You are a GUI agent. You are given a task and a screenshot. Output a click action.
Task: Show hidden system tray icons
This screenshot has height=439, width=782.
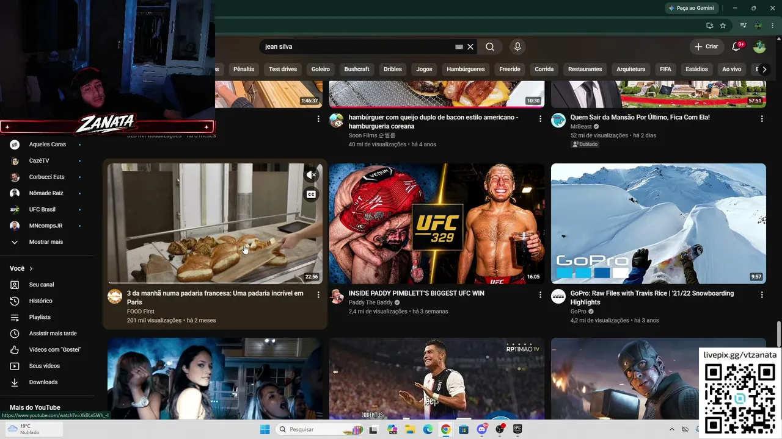[x=672, y=429]
